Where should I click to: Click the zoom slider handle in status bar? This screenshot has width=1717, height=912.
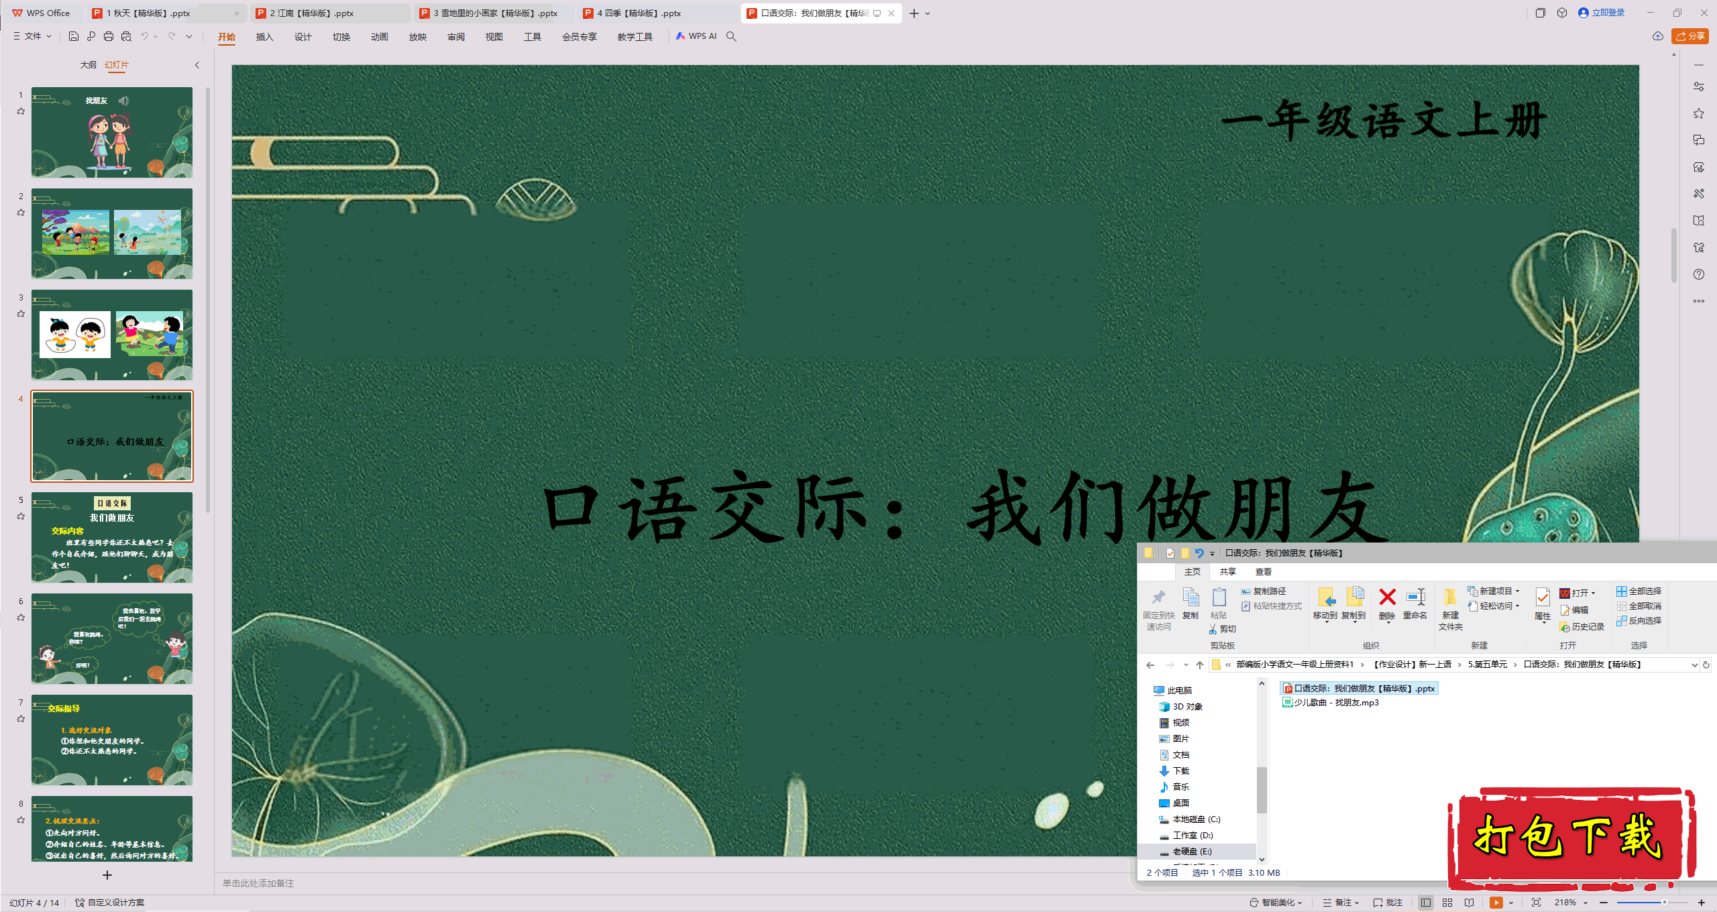click(1664, 903)
